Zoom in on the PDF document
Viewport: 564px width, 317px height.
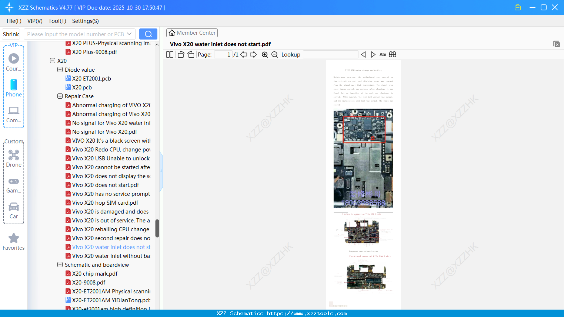[x=265, y=55]
